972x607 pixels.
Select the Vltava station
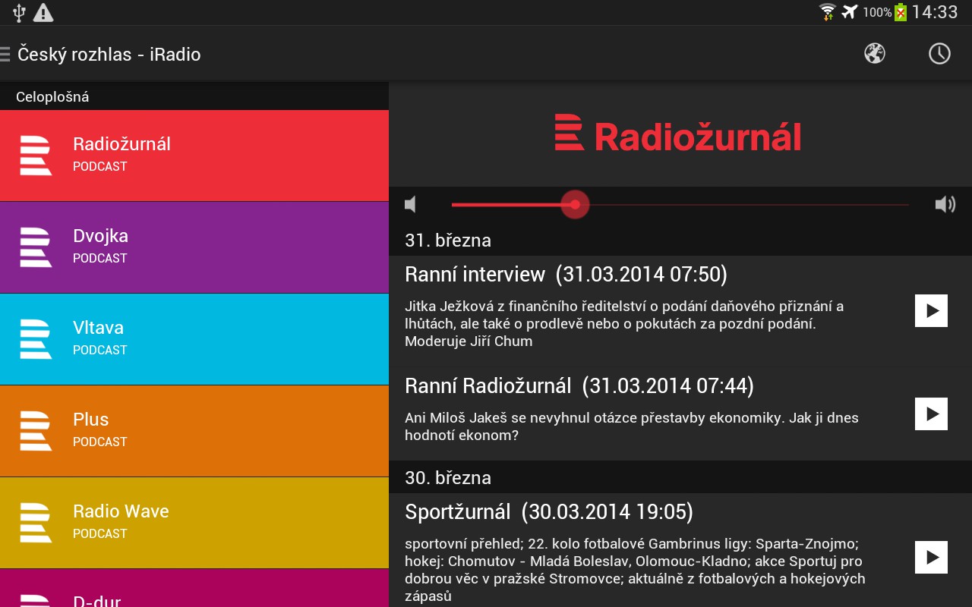(x=194, y=339)
